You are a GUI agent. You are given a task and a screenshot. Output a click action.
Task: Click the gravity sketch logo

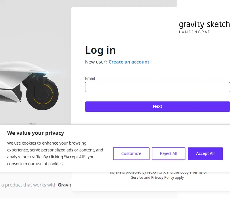coord(204,24)
